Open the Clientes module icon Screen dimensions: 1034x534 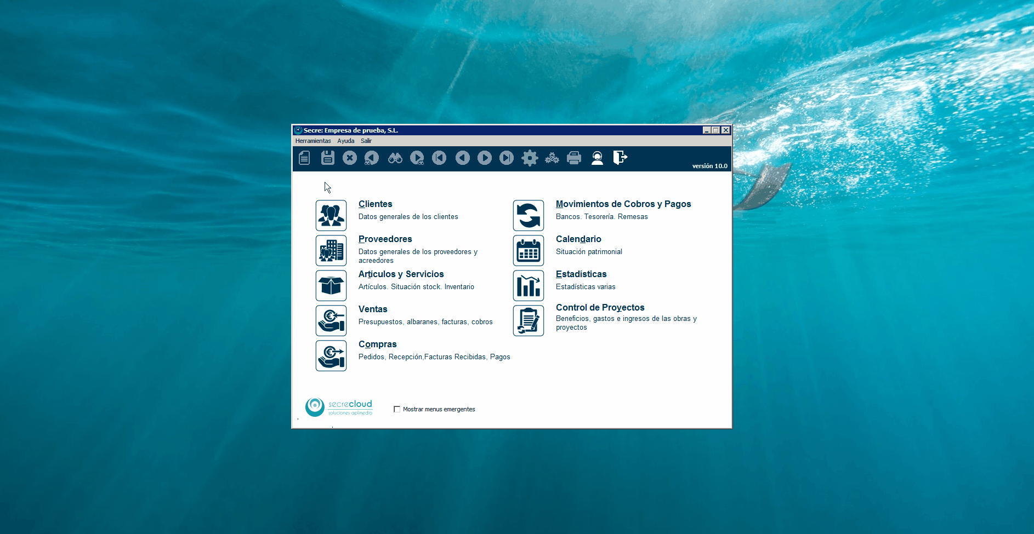click(x=331, y=215)
